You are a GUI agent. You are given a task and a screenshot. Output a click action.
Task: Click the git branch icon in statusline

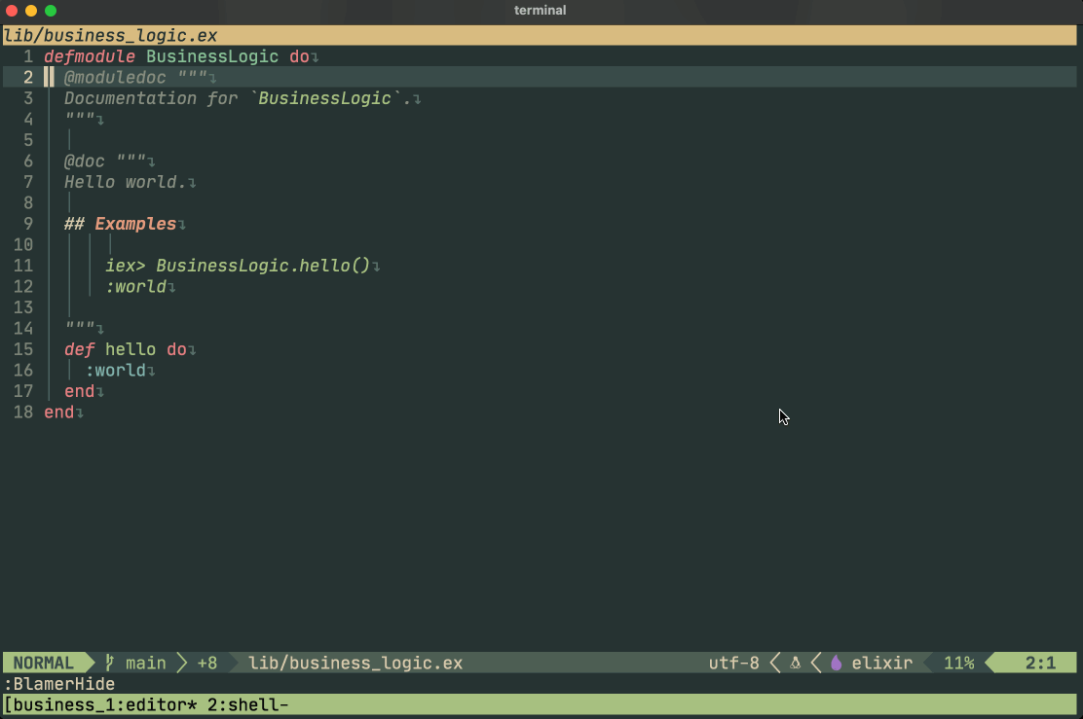click(x=109, y=663)
